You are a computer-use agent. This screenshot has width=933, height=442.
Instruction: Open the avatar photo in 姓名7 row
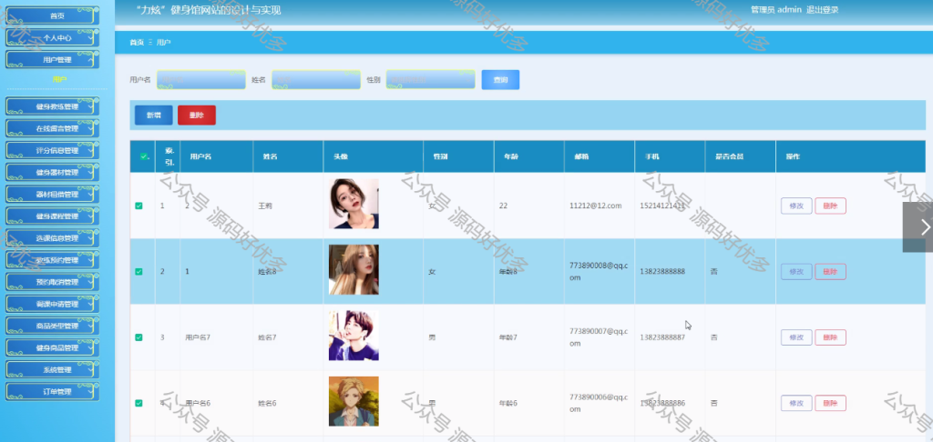click(x=354, y=336)
